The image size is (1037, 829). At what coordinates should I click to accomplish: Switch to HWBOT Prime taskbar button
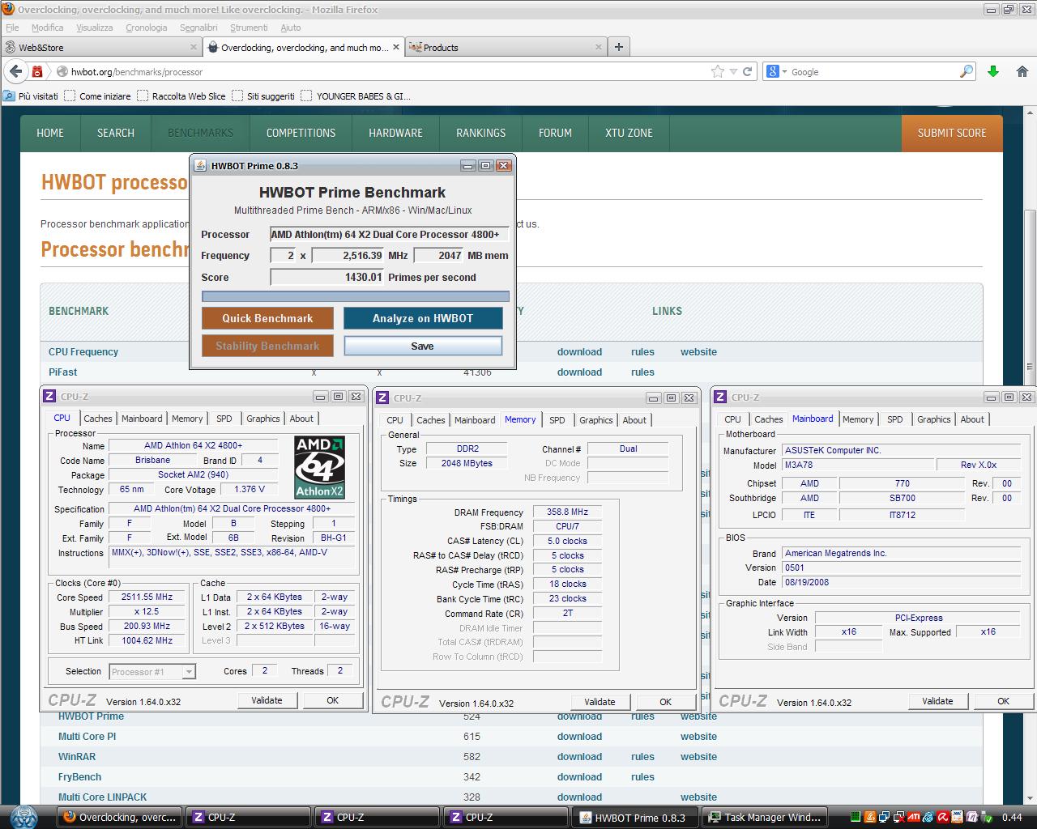(x=636, y=817)
